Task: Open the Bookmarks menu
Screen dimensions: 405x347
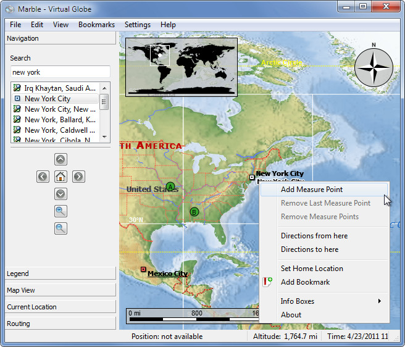Action: [96, 25]
